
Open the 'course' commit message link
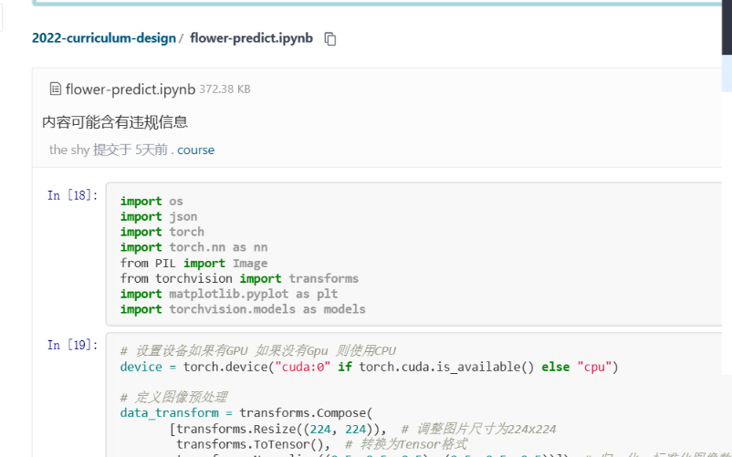pos(195,150)
